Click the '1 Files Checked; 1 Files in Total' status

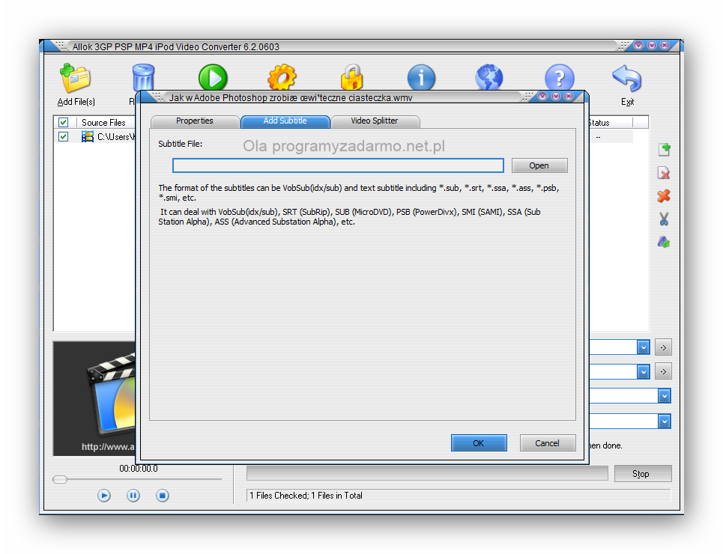coord(306,496)
